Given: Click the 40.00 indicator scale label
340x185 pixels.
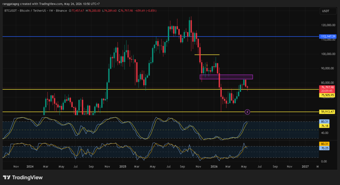Looking at the screenshot, I should point(325,133).
